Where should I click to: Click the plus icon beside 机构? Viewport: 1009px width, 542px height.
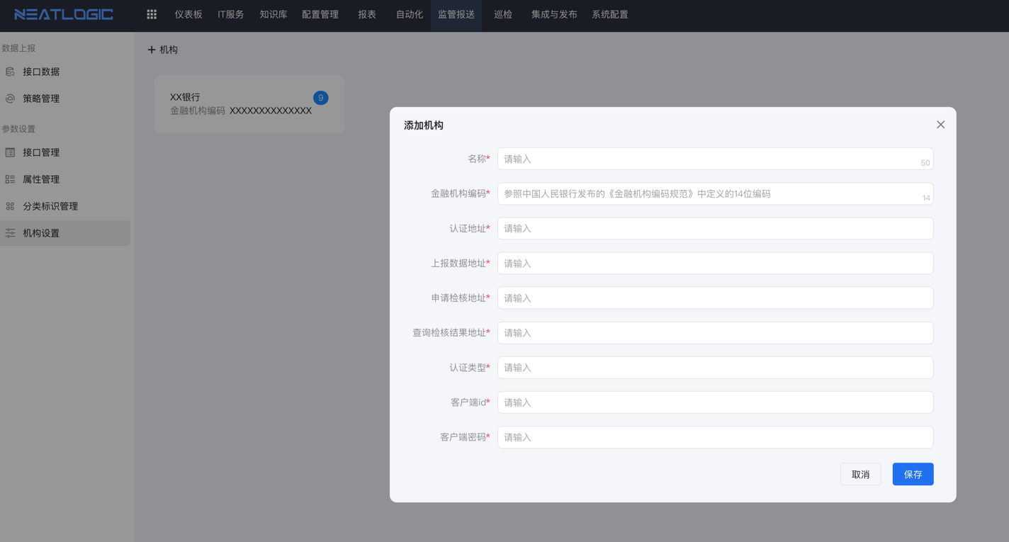[151, 50]
